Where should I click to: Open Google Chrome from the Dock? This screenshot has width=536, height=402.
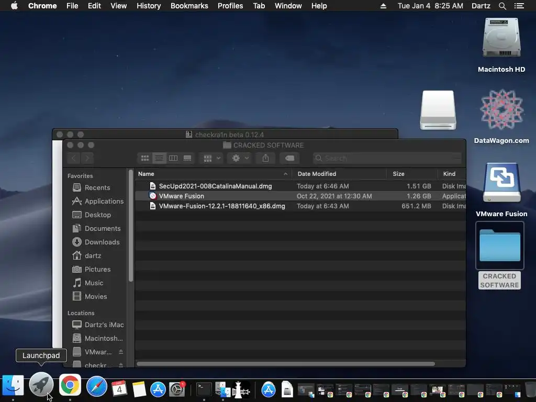point(70,385)
